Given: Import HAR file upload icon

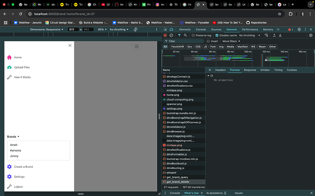Looking at the screenshot, I should tap(274, 35).
